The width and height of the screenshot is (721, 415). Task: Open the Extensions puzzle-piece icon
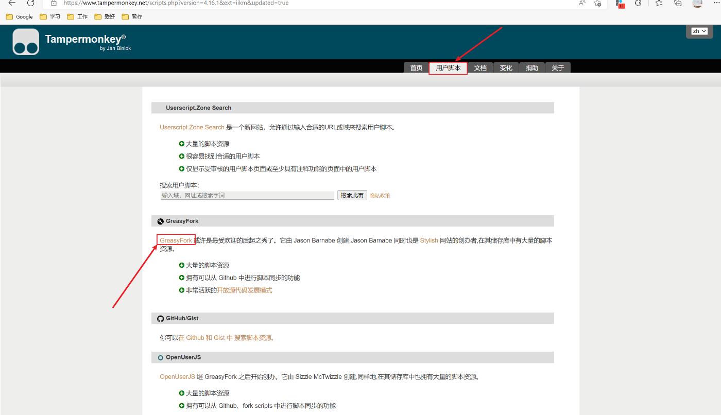[638, 3]
